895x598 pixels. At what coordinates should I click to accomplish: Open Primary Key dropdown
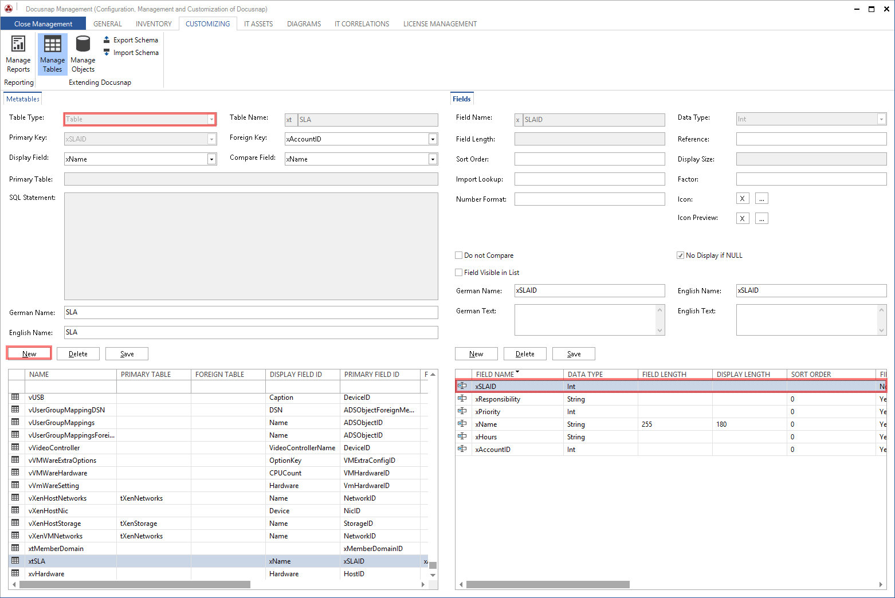pyautogui.click(x=211, y=139)
